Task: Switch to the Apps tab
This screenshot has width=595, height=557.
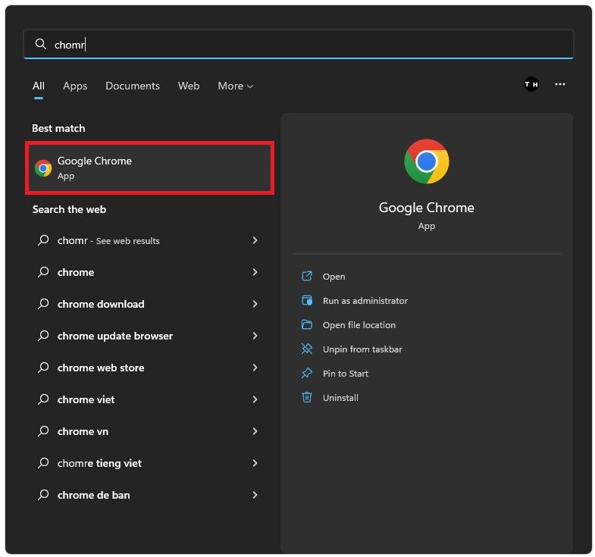Action: coord(75,86)
